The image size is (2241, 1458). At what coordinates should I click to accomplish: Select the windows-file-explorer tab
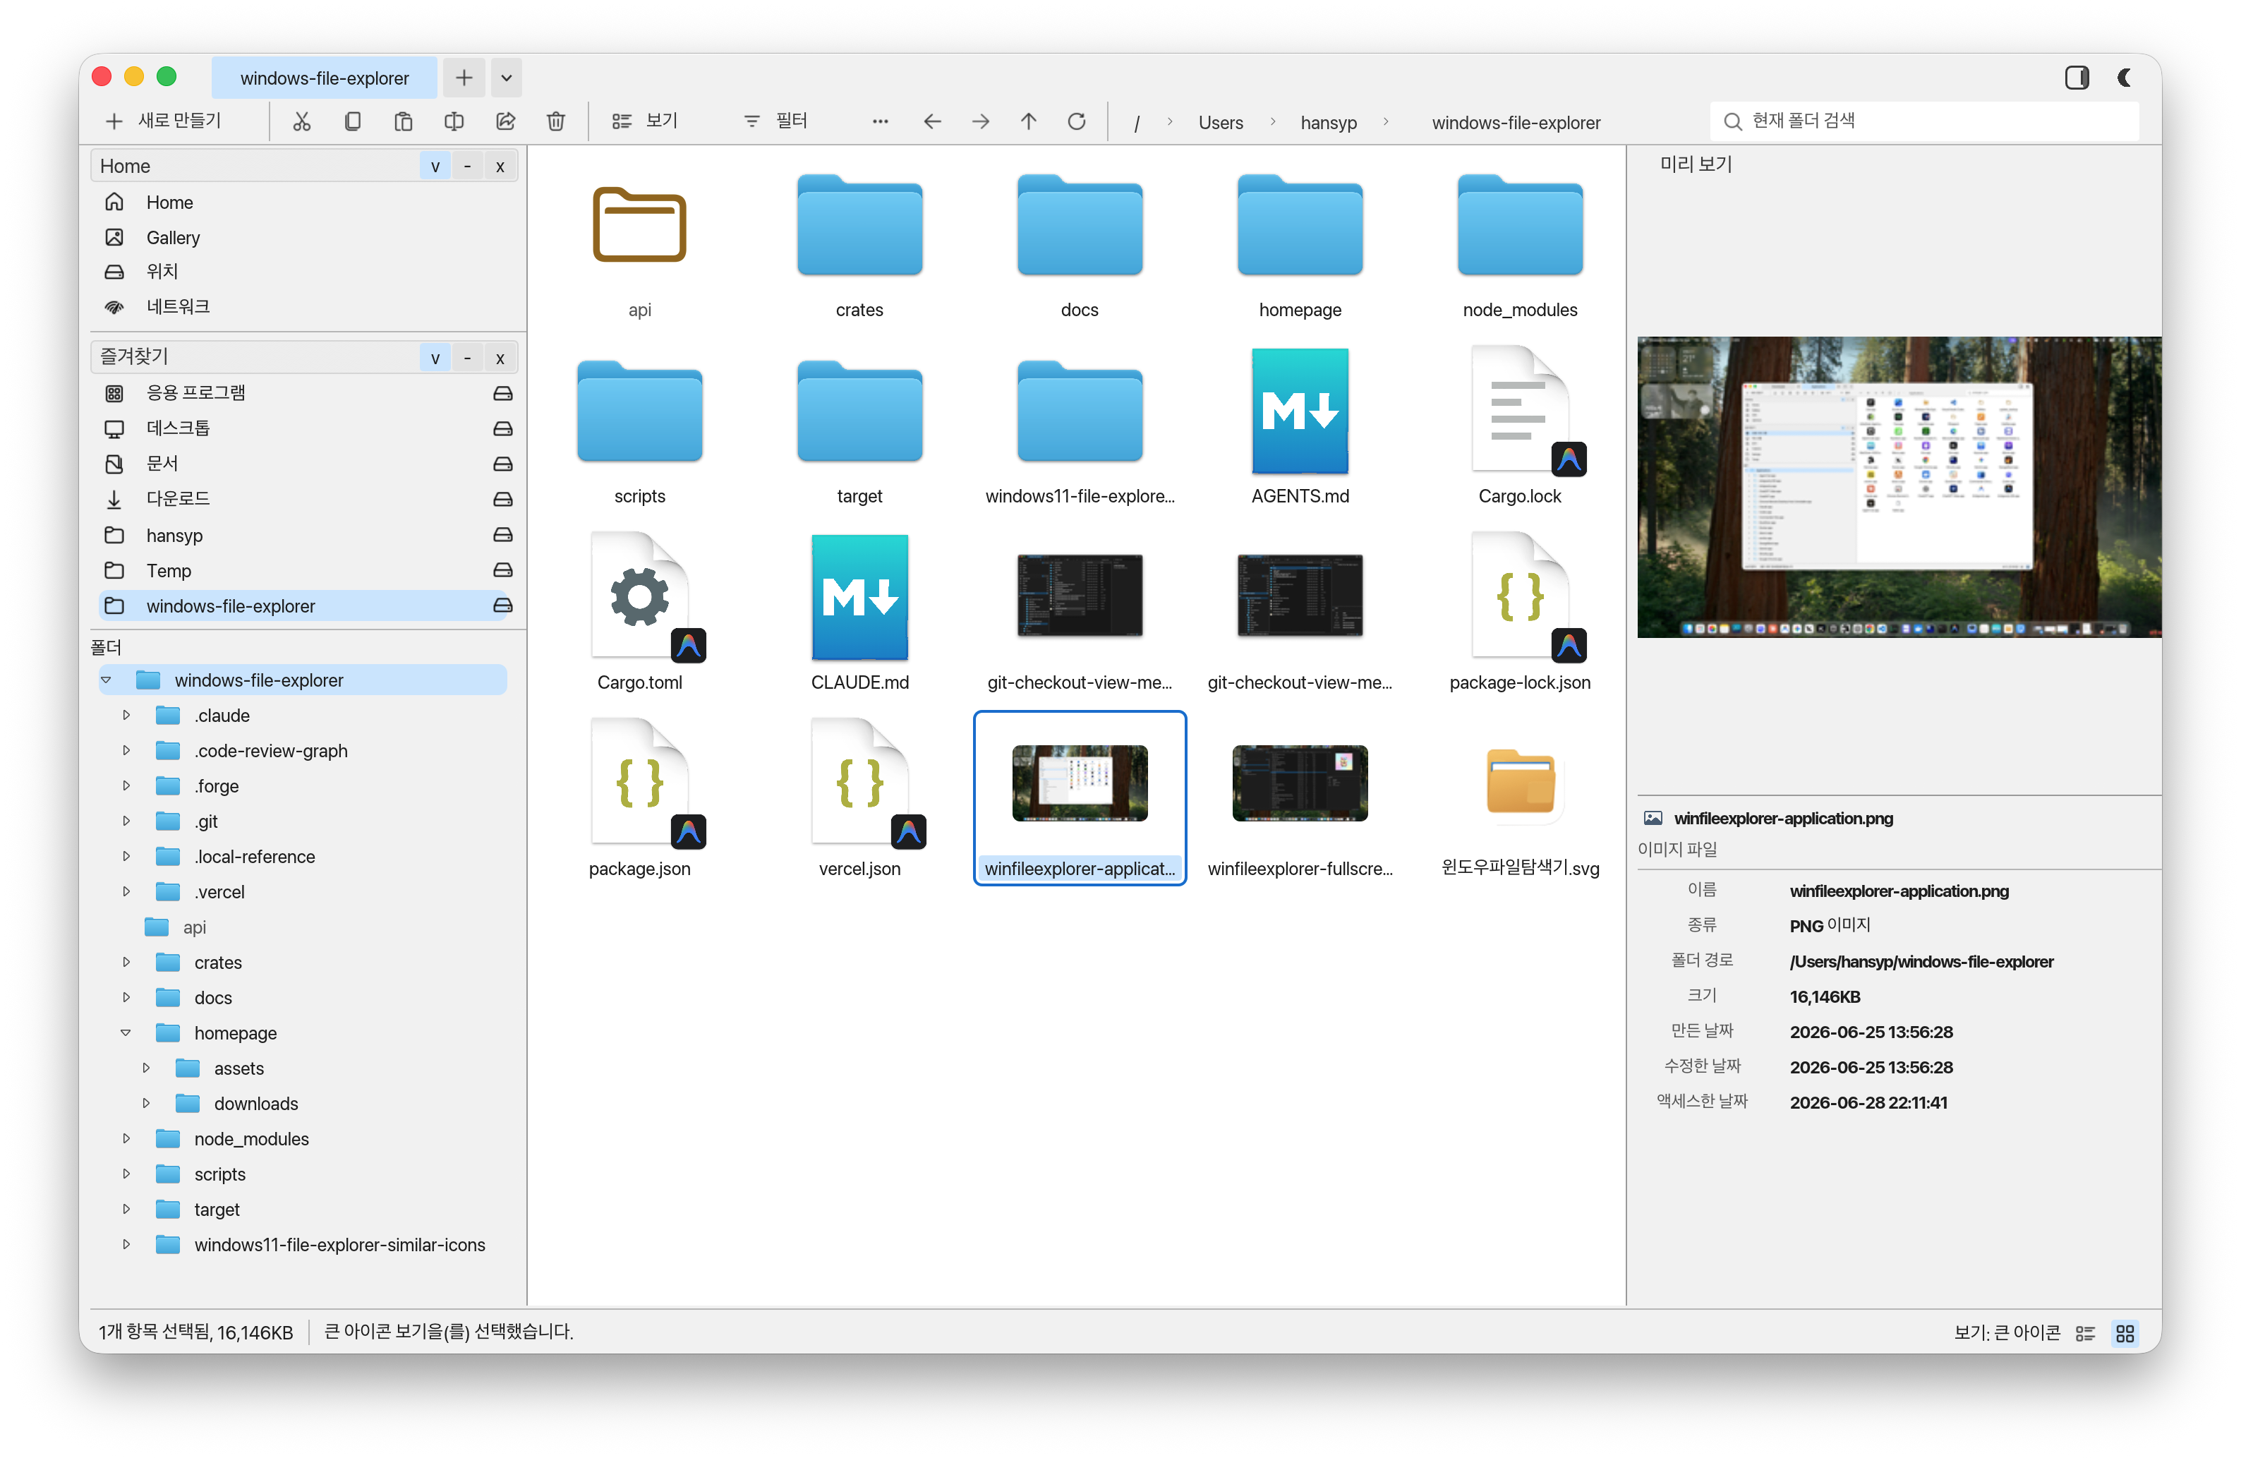(x=324, y=78)
